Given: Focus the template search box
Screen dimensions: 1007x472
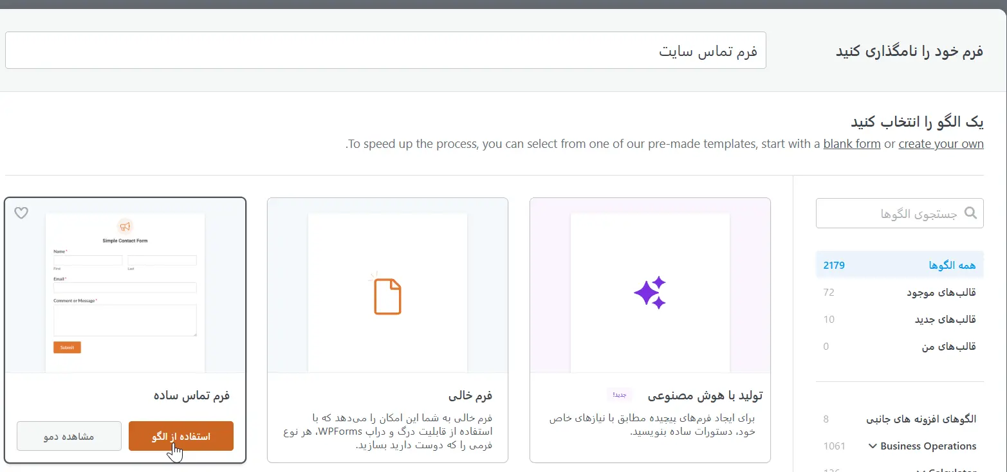Looking at the screenshot, I should click(x=900, y=213).
